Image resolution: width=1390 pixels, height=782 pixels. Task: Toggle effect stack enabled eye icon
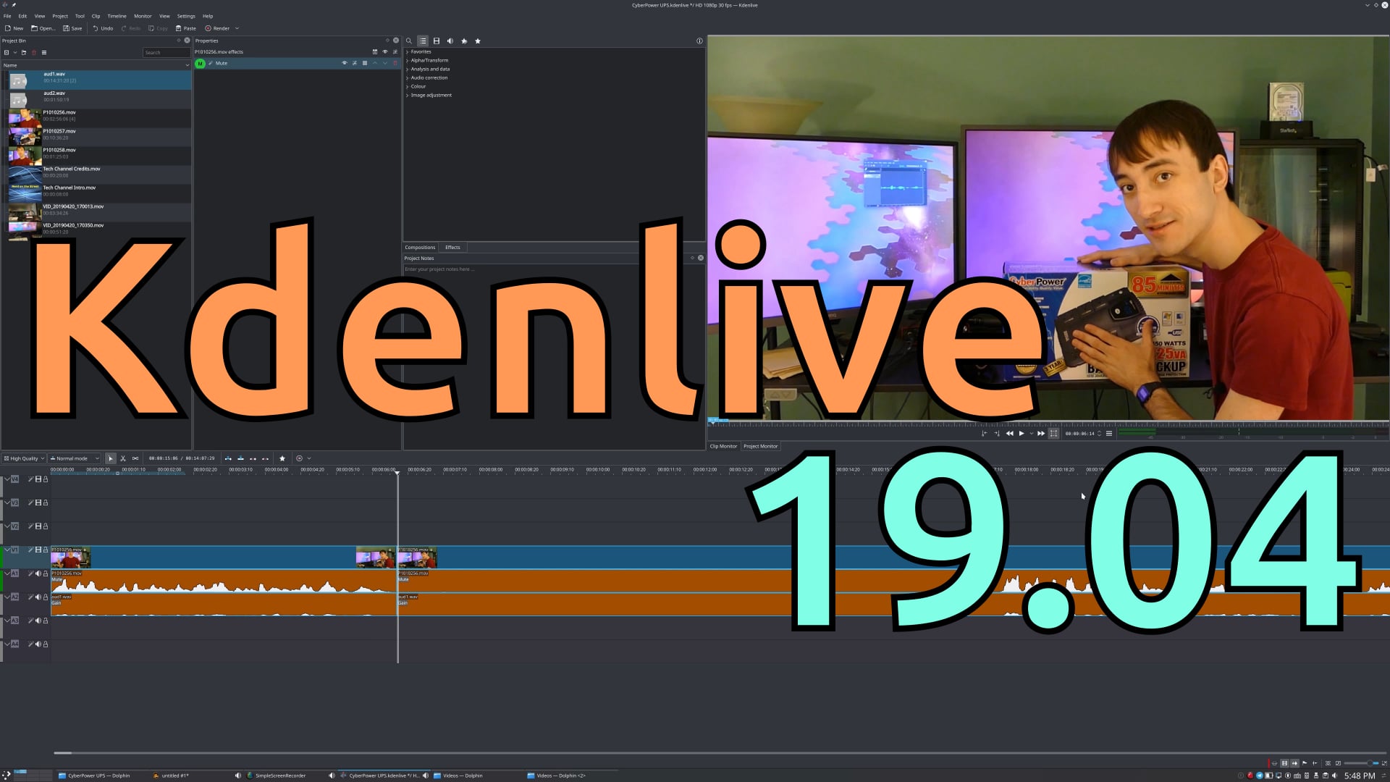click(385, 52)
